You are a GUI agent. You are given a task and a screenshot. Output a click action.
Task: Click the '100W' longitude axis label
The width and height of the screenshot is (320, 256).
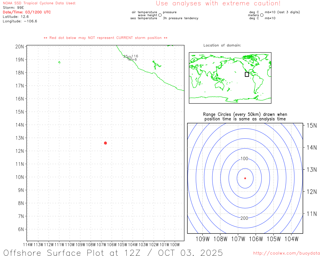[175, 245]
